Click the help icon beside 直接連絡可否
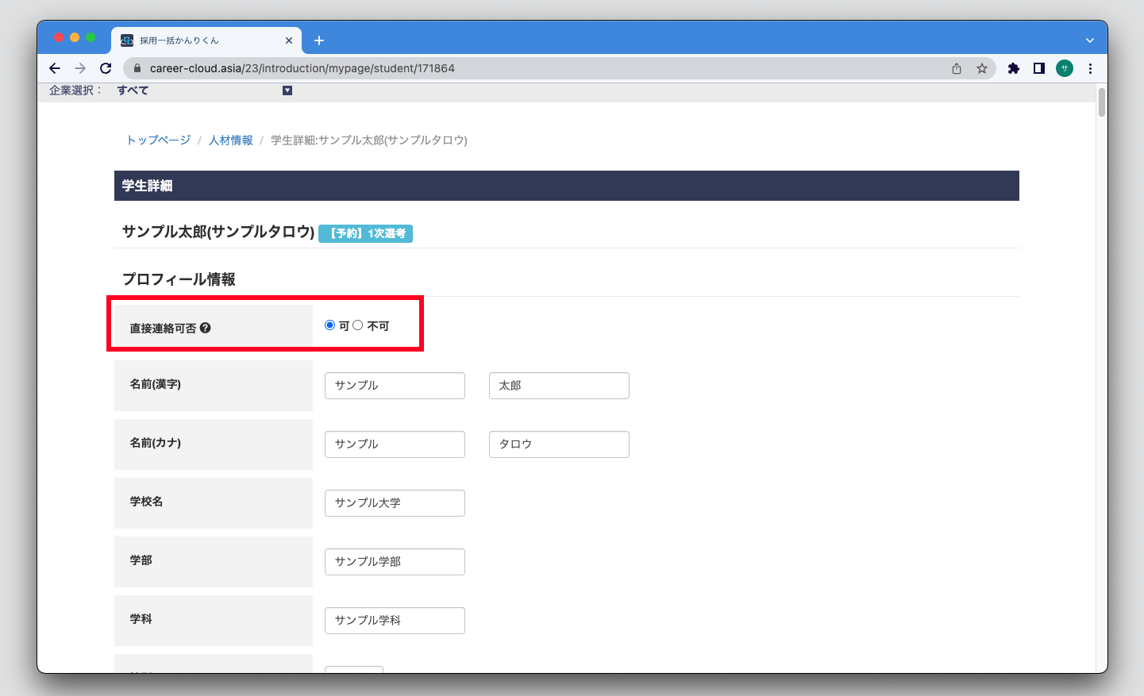 [x=206, y=328]
